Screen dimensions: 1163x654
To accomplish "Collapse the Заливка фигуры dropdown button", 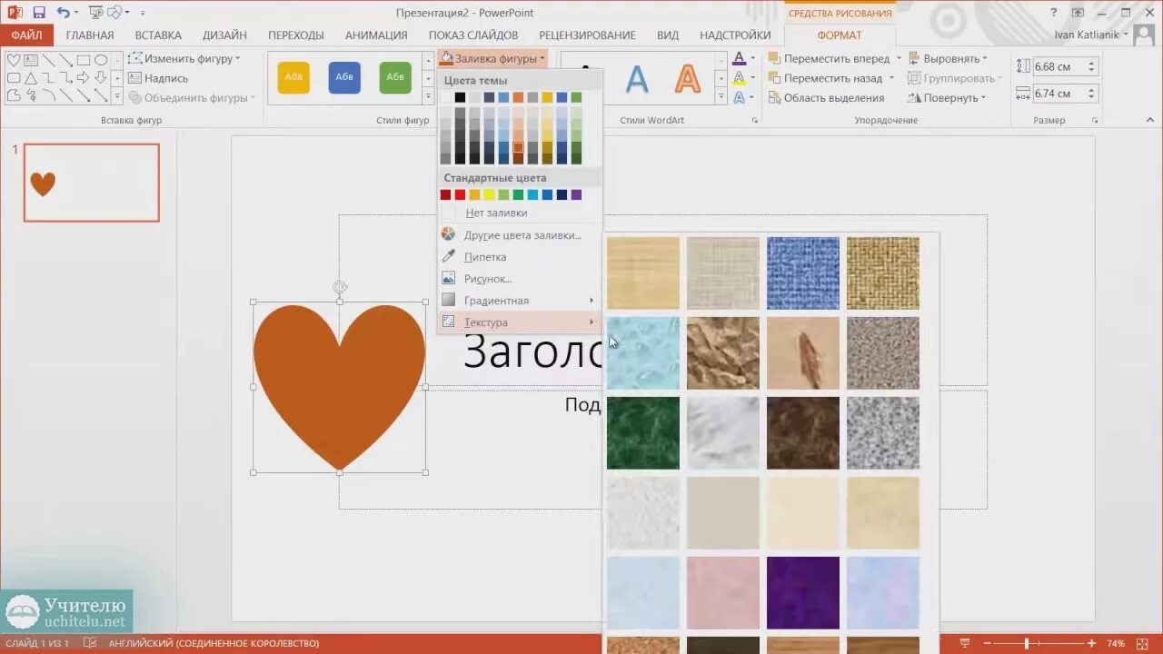I will tap(492, 58).
